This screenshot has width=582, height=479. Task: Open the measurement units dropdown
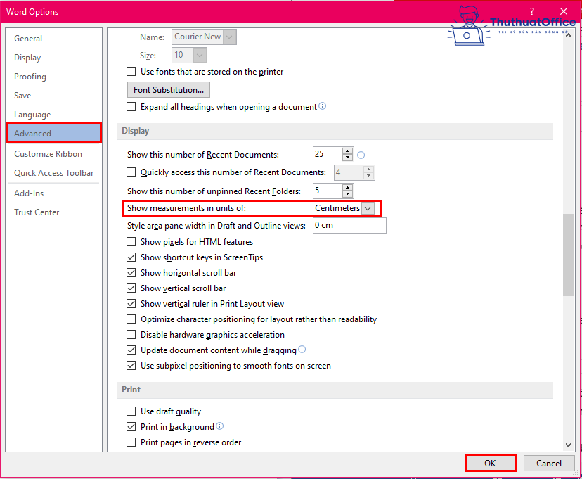pyautogui.click(x=368, y=209)
